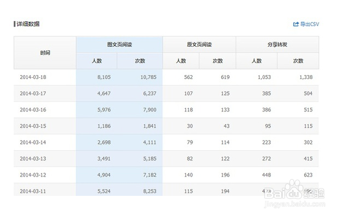Screen dimensions: 345x216
Task: Click the value 515
Action: point(308,110)
